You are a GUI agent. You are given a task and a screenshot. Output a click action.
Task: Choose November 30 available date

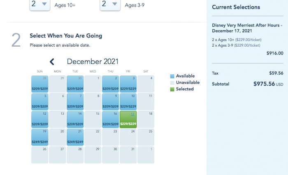[x=75, y=83]
